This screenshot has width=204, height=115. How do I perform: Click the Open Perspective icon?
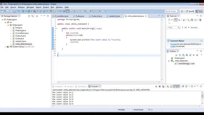(182, 11)
